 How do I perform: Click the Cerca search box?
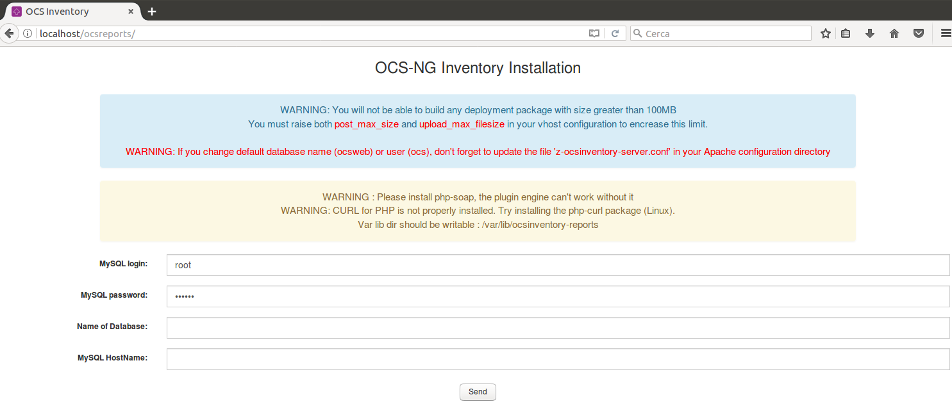point(724,34)
